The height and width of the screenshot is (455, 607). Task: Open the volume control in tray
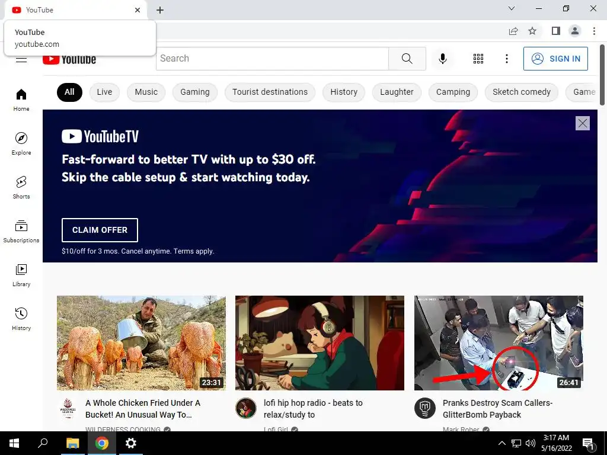tap(531, 443)
